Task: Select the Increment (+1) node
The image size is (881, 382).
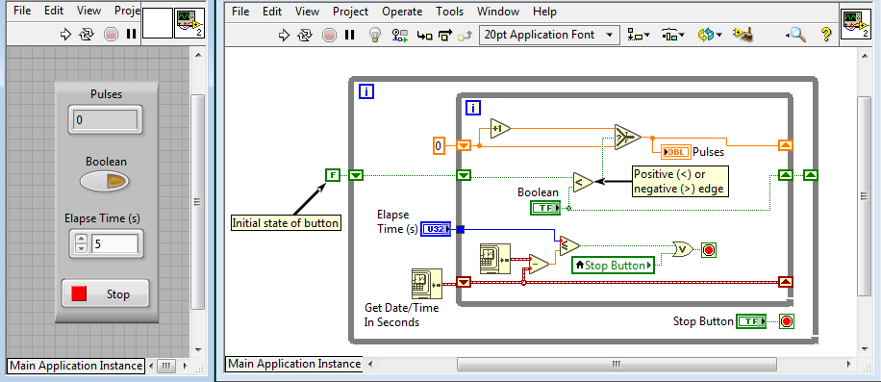Action: pyautogui.click(x=499, y=129)
